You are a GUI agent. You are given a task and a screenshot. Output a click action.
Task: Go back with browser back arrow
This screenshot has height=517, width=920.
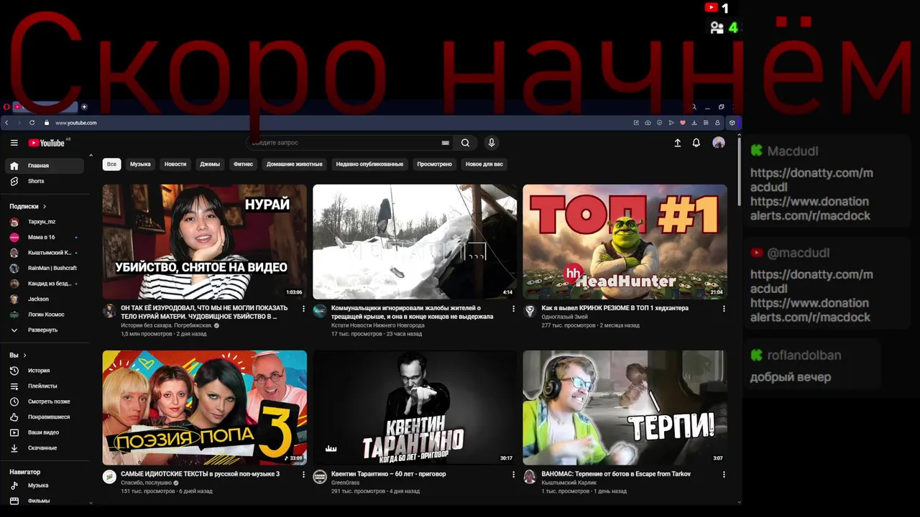pyautogui.click(x=7, y=123)
